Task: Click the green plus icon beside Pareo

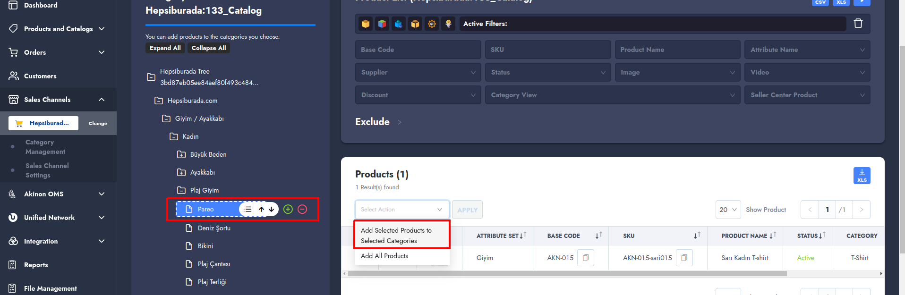Action: tap(288, 209)
